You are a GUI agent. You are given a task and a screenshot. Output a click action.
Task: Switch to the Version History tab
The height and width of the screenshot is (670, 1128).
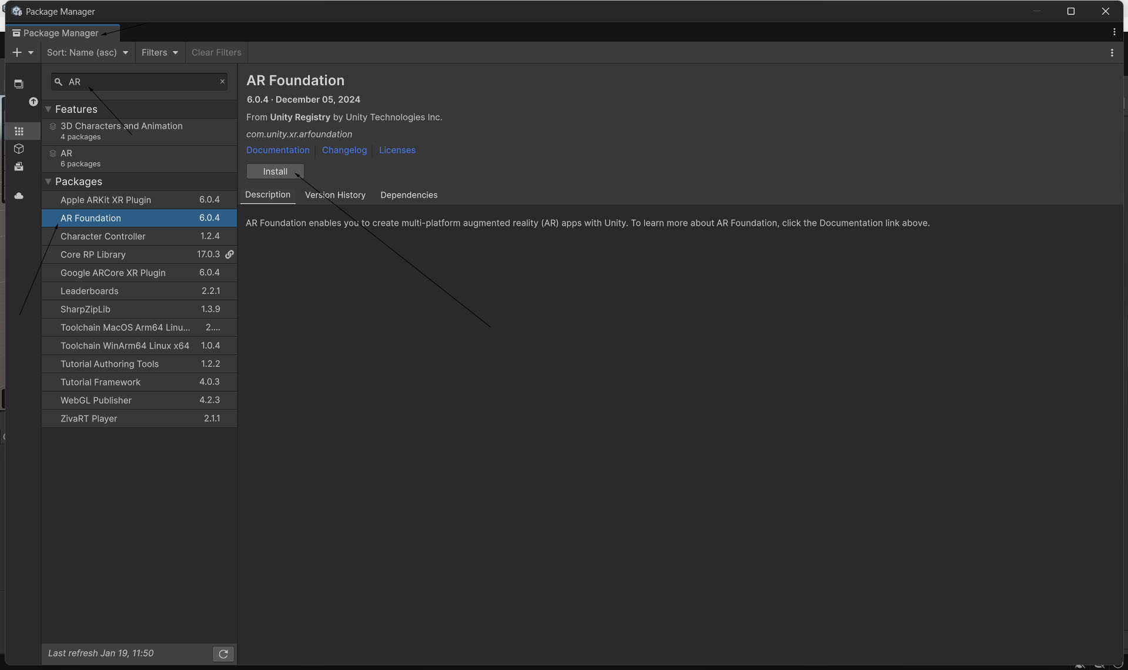335,195
